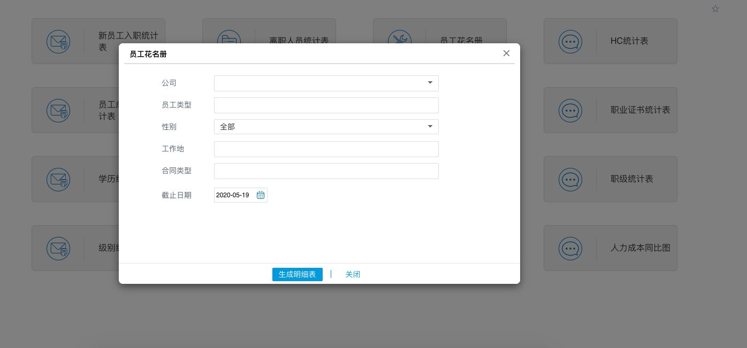The height and width of the screenshot is (348, 747).
Task: Select the chat icon next to 职级统计表
Action: 570,179
